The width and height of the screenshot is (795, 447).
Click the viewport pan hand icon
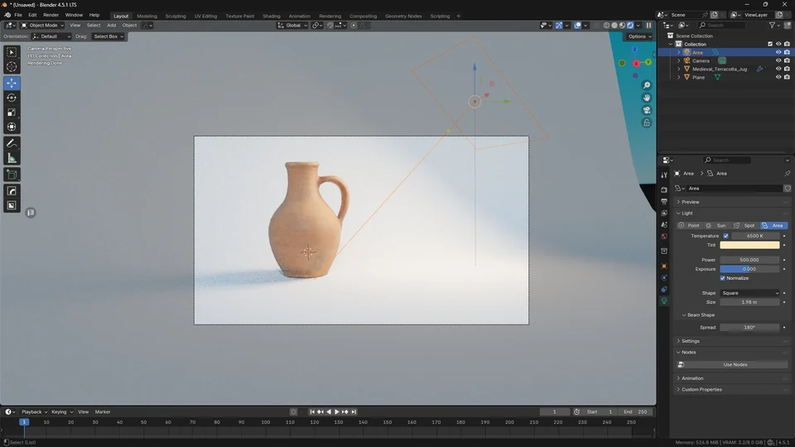(647, 98)
